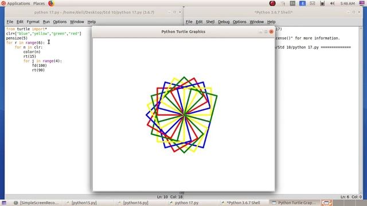Open the editor window's Options menu
The image size is (367, 206).
(x=60, y=22)
